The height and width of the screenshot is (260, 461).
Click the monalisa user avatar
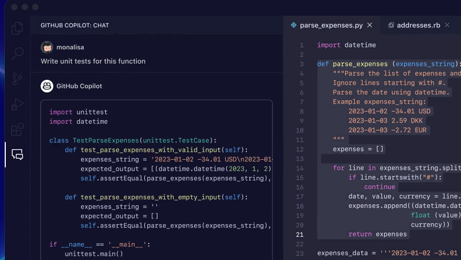[47, 47]
